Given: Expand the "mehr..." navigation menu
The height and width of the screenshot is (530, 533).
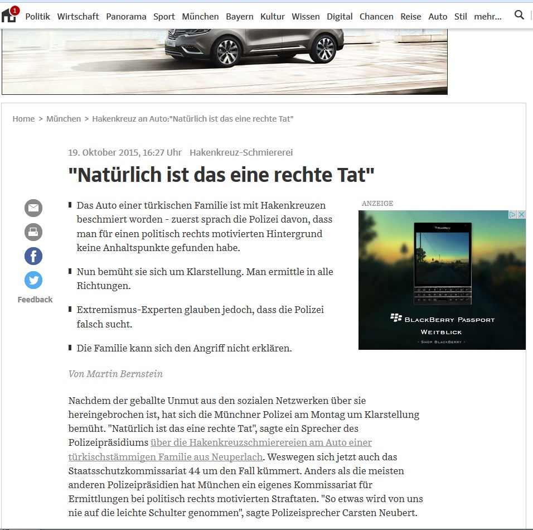Looking at the screenshot, I should coord(487,16).
